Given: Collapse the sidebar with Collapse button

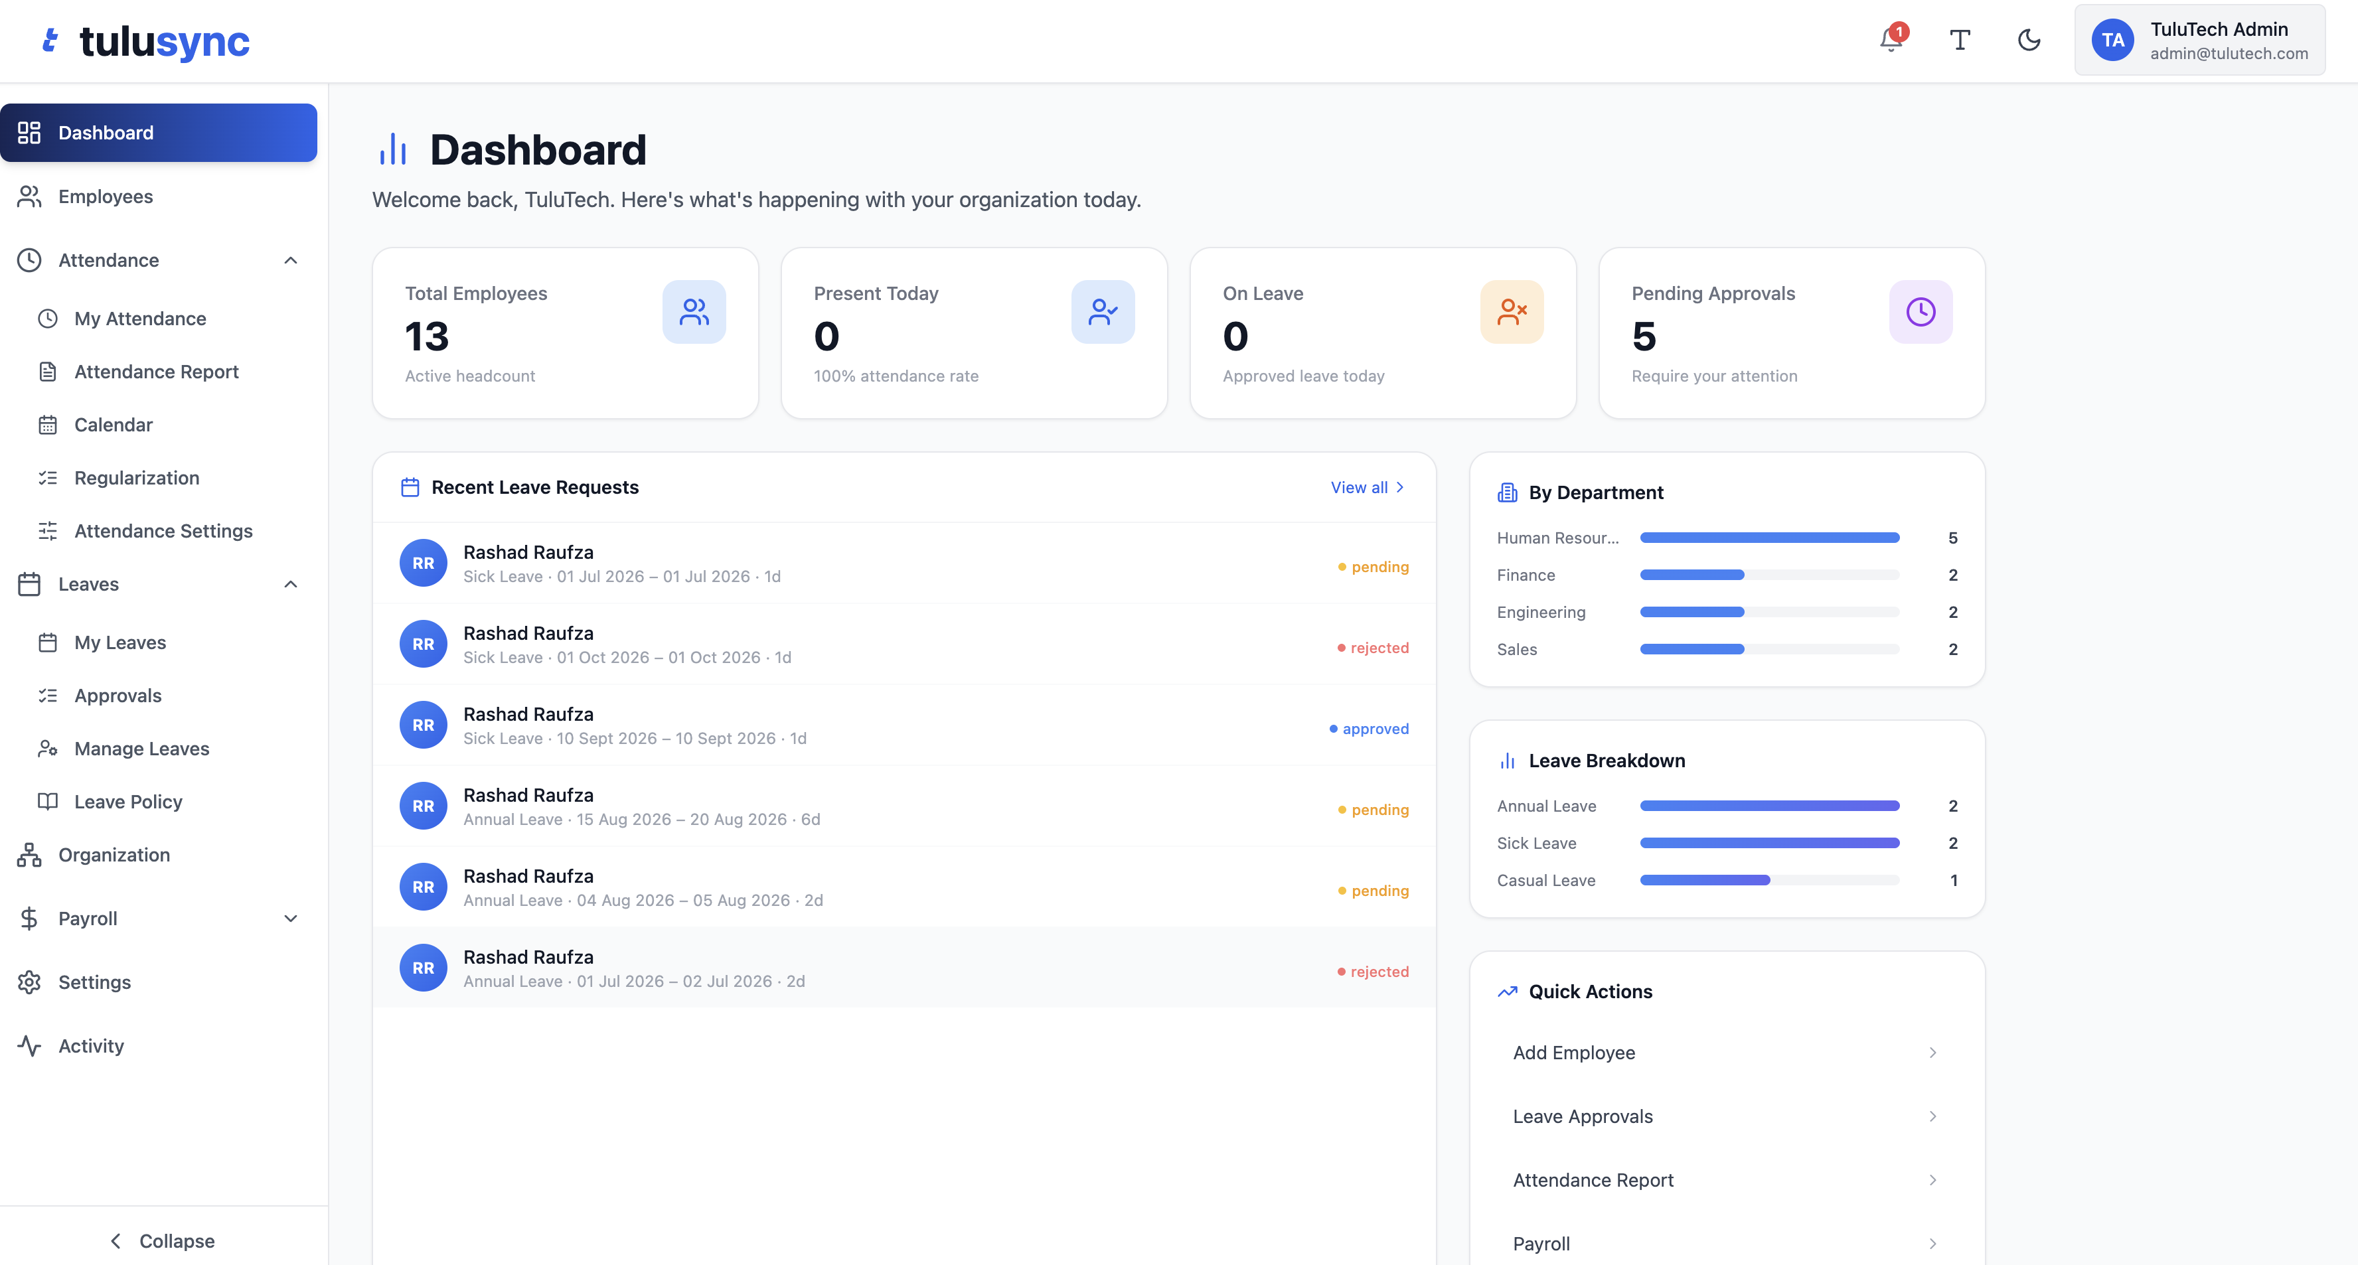Looking at the screenshot, I should [x=163, y=1241].
